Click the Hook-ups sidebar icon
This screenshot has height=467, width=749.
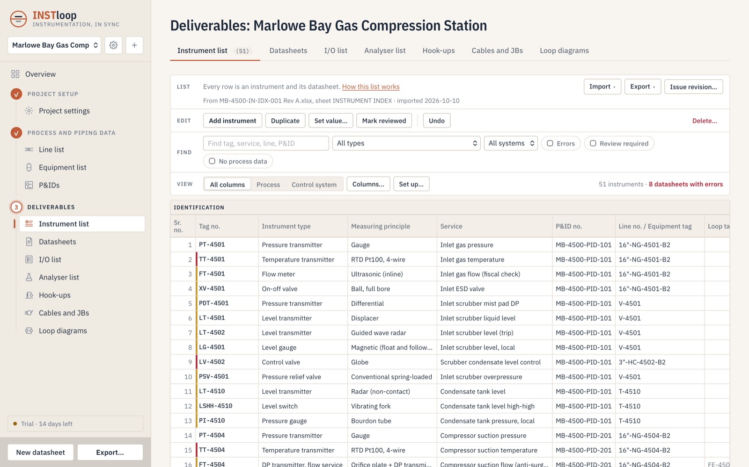pos(29,295)
